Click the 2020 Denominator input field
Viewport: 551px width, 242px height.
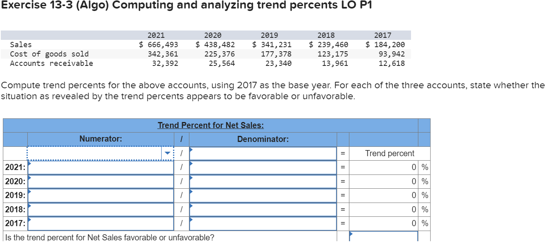(261, 181)
